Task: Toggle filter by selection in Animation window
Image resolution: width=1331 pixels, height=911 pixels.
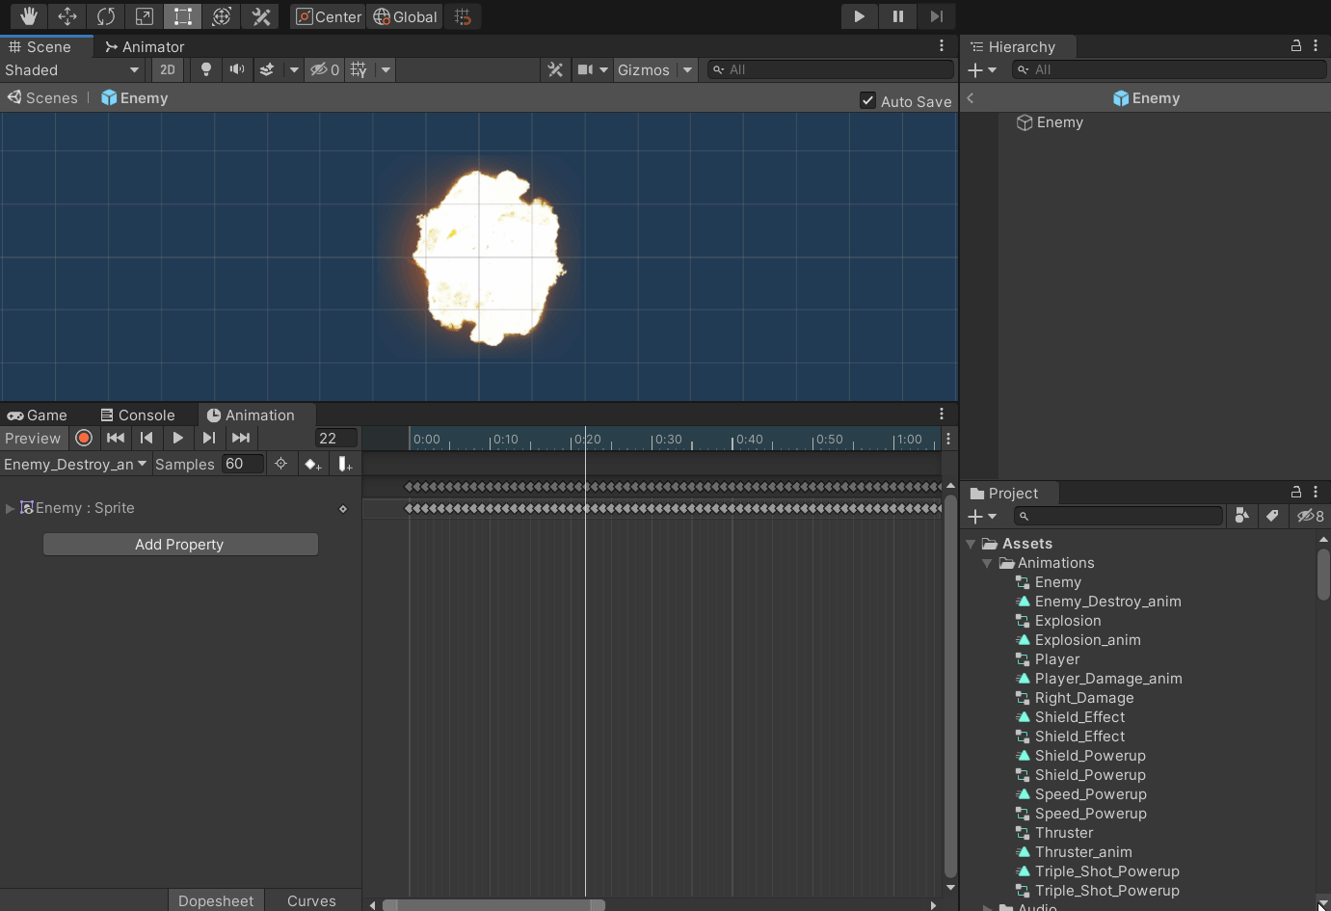Action: click(x=280, y=464)
